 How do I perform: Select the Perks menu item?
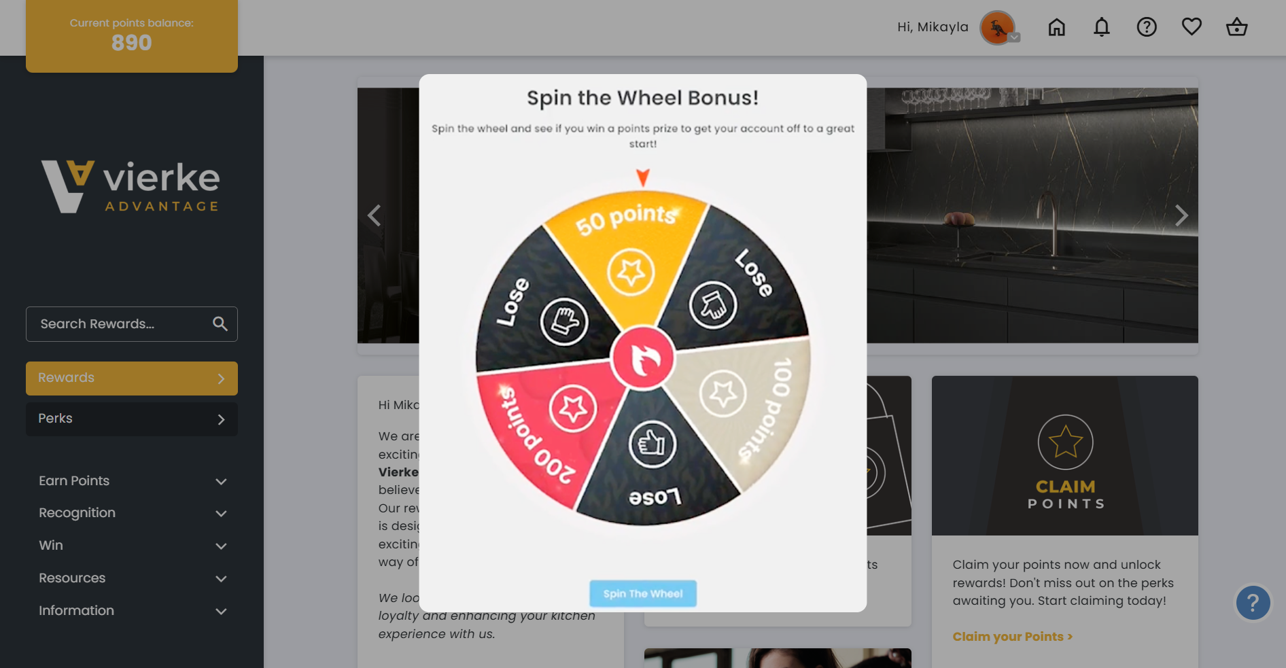[x=132, y=419]
